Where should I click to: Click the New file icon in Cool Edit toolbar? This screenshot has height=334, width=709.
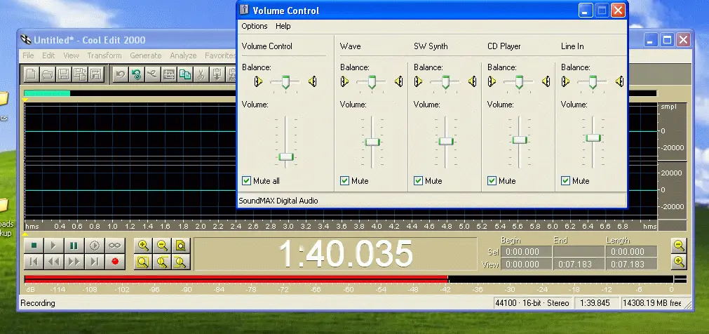coord(31,74)
